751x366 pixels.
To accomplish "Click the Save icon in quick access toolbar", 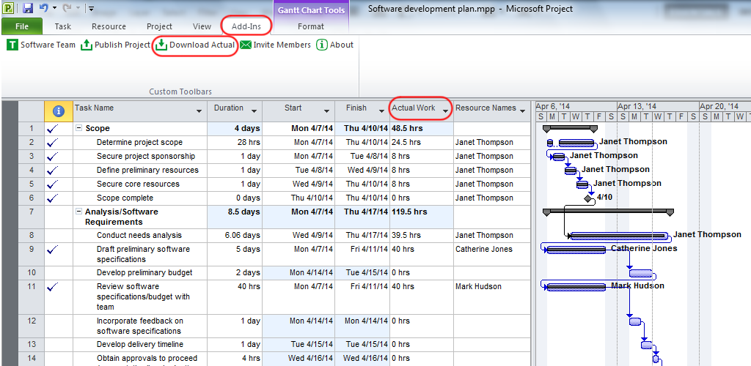I will [x=27, y=8].
